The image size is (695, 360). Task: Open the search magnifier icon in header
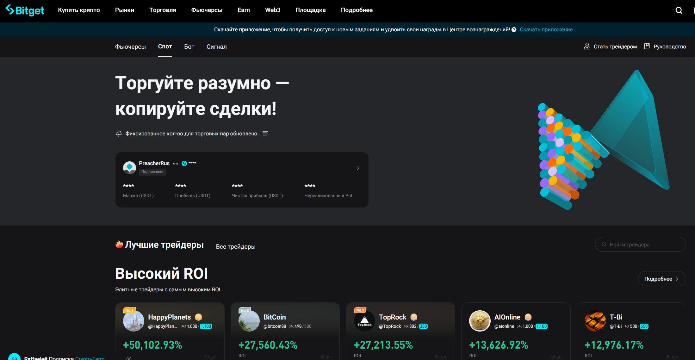click(679, 10)
